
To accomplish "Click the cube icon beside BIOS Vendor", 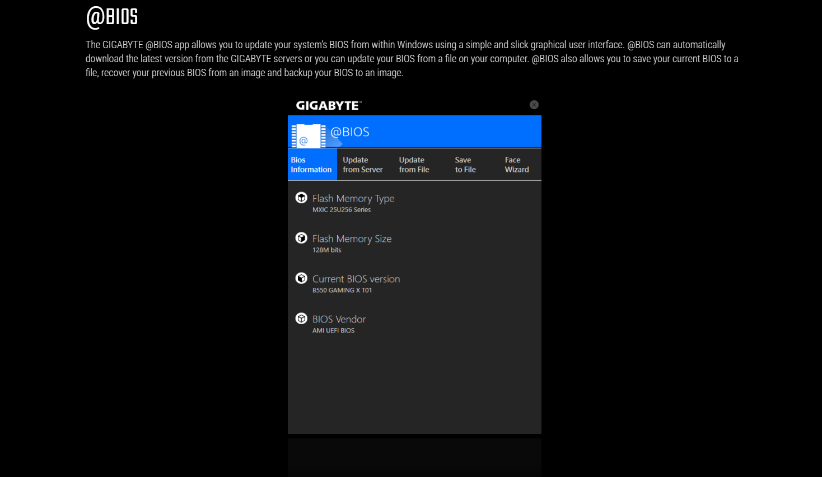I will [301, 319].
